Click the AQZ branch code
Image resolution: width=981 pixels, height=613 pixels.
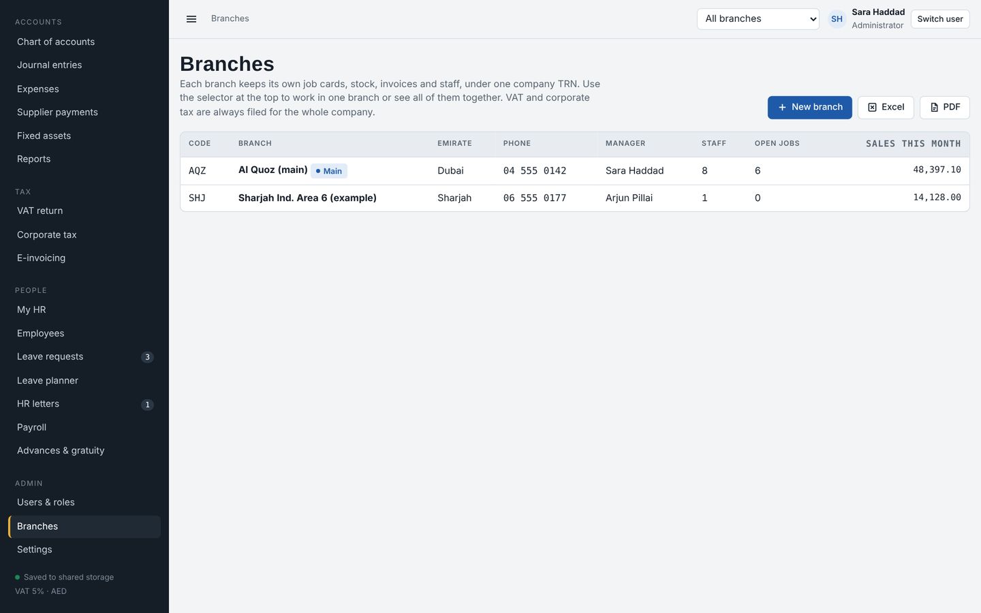point(197,171)
